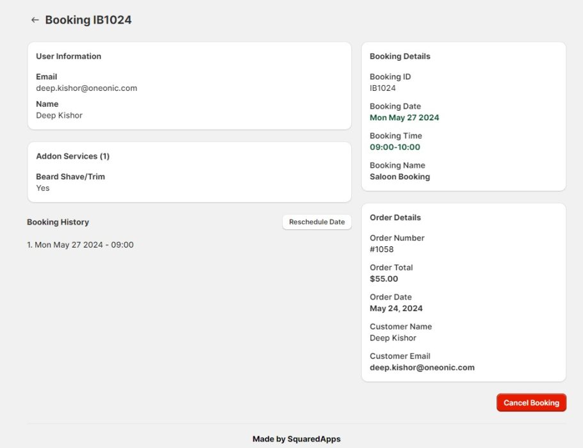Select the green booking date Mon May 27 2024
The image size is (583, 448).
(405, 118)
